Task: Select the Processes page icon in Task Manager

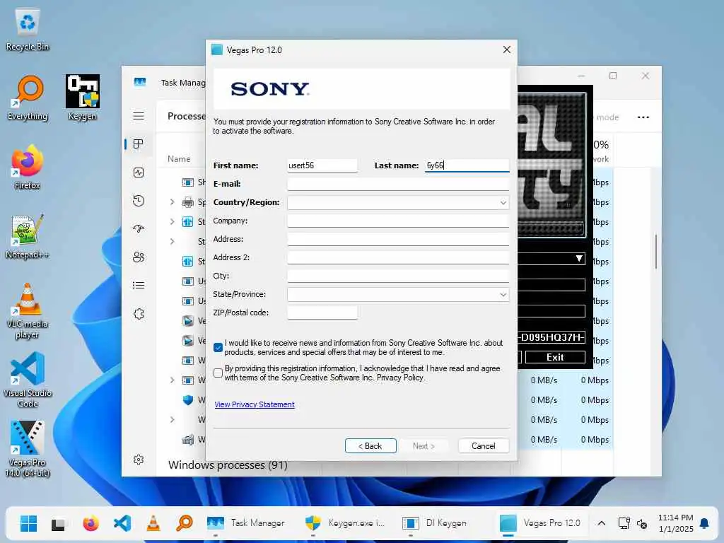Action: 139,144
